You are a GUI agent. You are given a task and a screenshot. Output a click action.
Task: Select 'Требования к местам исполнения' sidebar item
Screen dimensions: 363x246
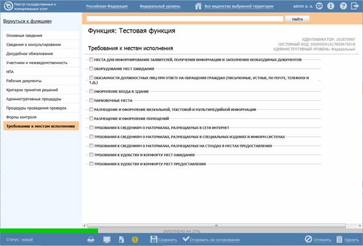(41, 126)
